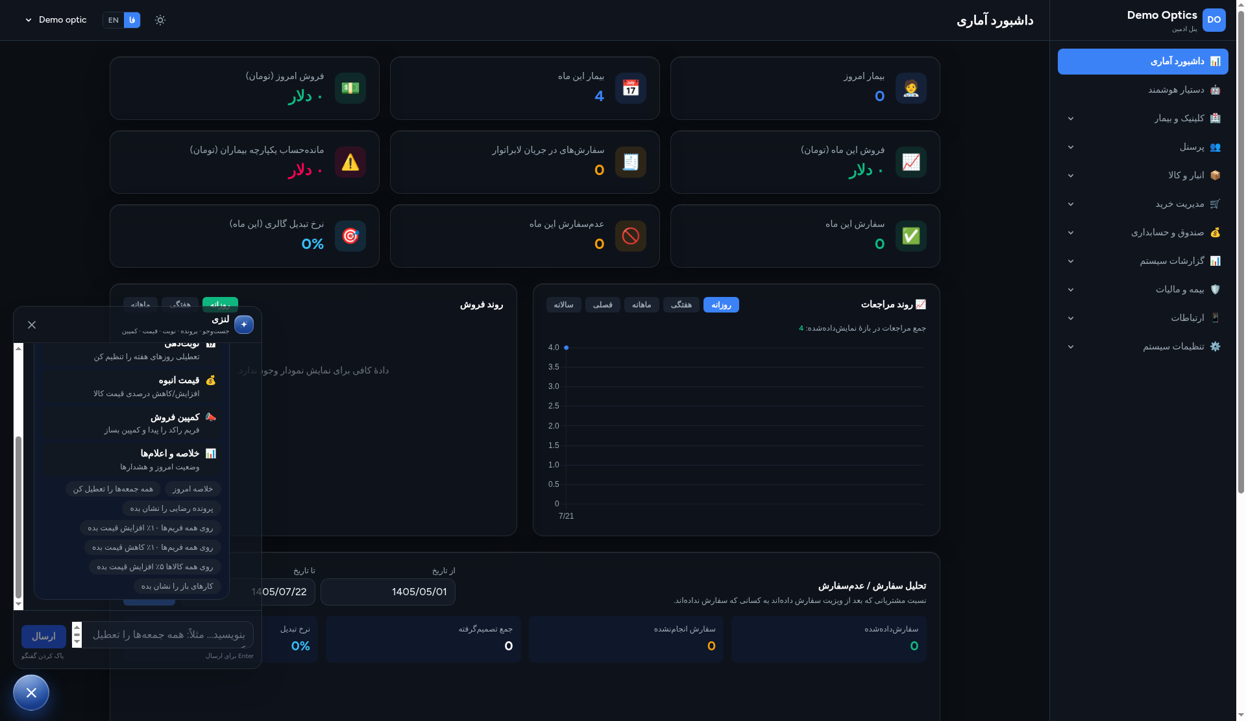
Task: Click the receipt icon for lab orders in progress
Action: tap(630, 162)
